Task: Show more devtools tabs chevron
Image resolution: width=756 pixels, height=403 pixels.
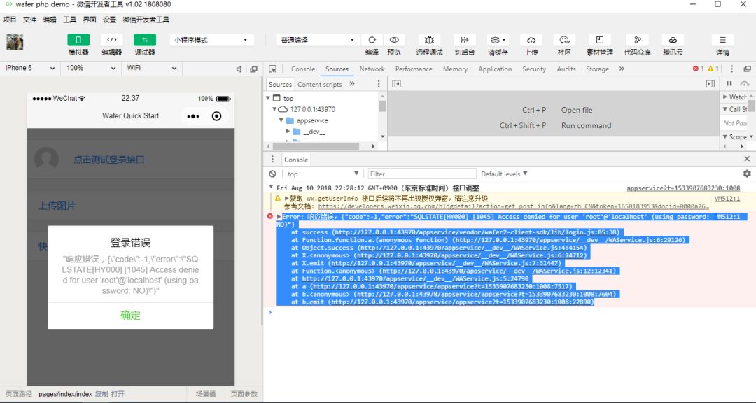Action: [x=622, y=69]
